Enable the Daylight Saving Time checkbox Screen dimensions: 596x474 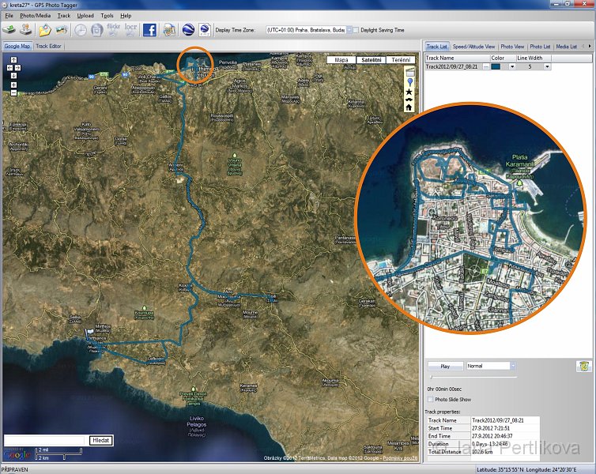pyautogui.click(x=356, y=30)
